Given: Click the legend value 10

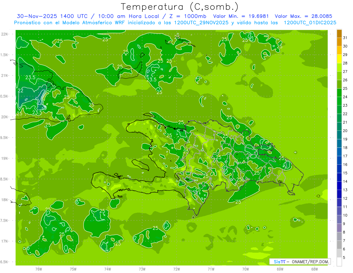Looking at the screenshot, I should pos(345,215).
